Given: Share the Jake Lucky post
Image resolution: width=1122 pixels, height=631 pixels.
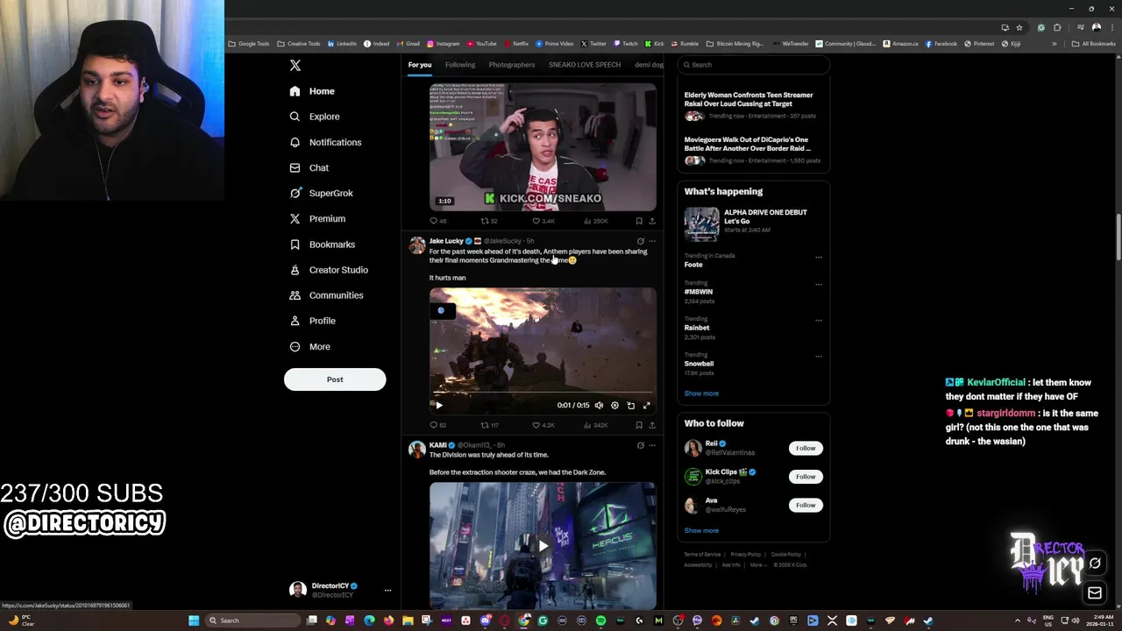Looking at the screenshot, I should (x=652, y=425).
